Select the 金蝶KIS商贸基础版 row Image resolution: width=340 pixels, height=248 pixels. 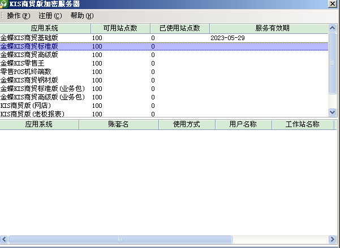pyautogui.click(x=164, y=38)
